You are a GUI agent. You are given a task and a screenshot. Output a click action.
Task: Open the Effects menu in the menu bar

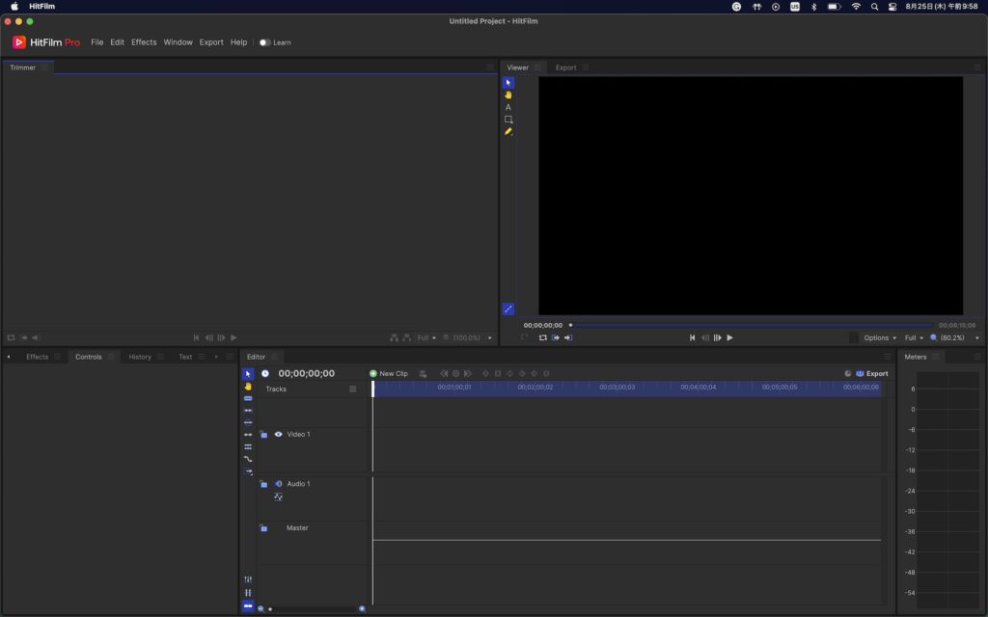point(144,42)
